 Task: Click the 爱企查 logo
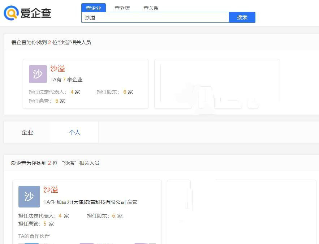[x=27, y=13]
